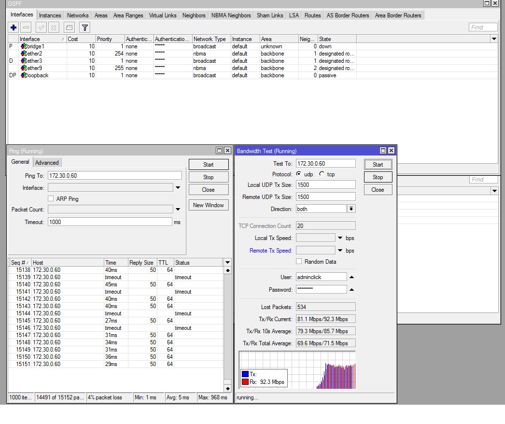Click the Comment icon in OSPF toolbar
Viewport: 505px width, 424px height.
(70, 28)
